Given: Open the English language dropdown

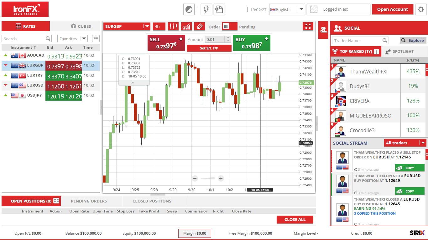Looking at the screenshot, I should (x=287, y=9).
